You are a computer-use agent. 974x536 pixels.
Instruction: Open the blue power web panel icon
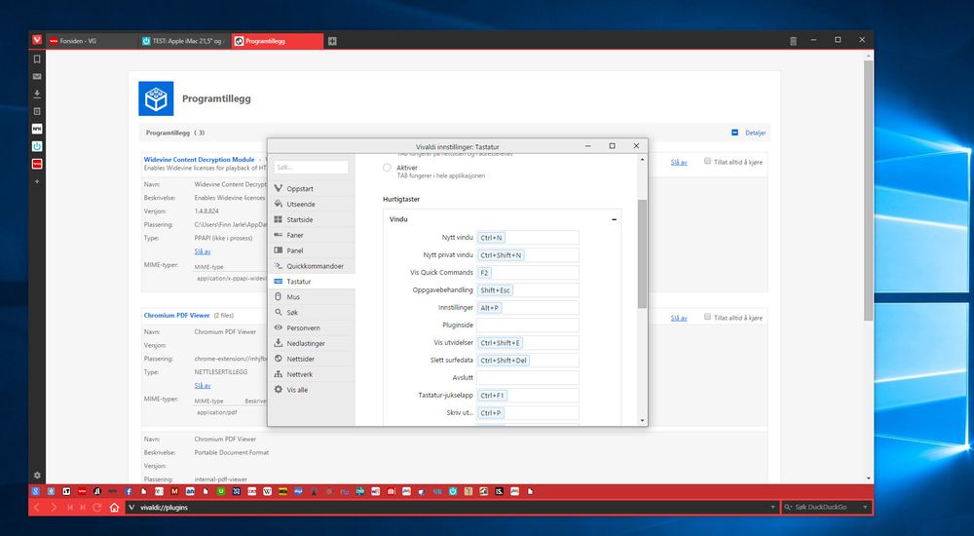coord(37,146)
